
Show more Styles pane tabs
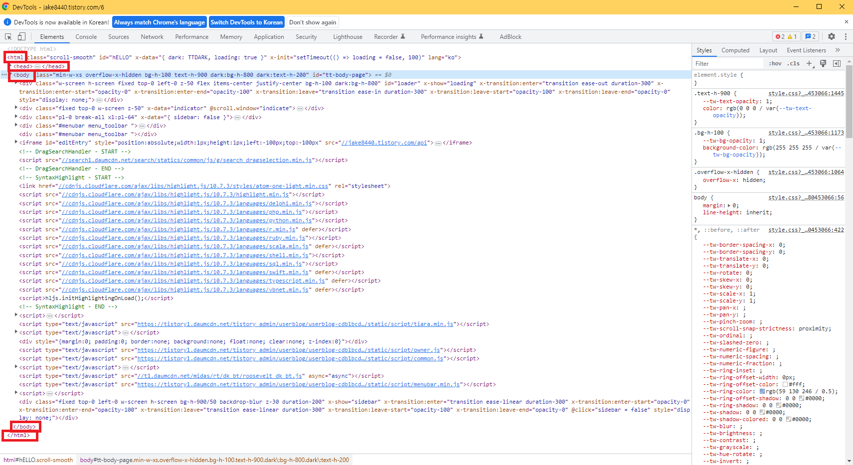point(838,50)
